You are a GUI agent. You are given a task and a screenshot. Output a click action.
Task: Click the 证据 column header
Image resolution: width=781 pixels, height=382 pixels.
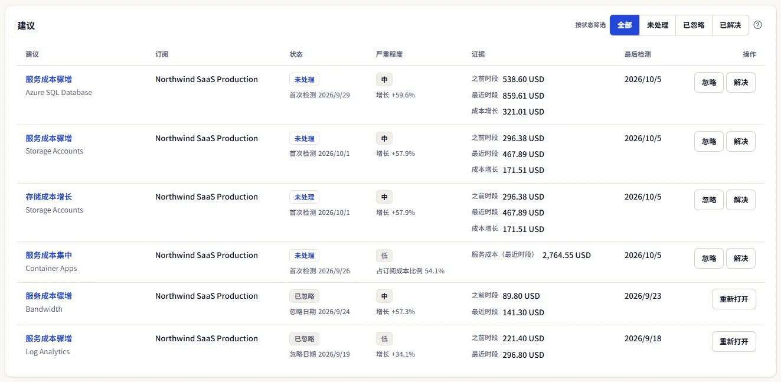(478, 54)
